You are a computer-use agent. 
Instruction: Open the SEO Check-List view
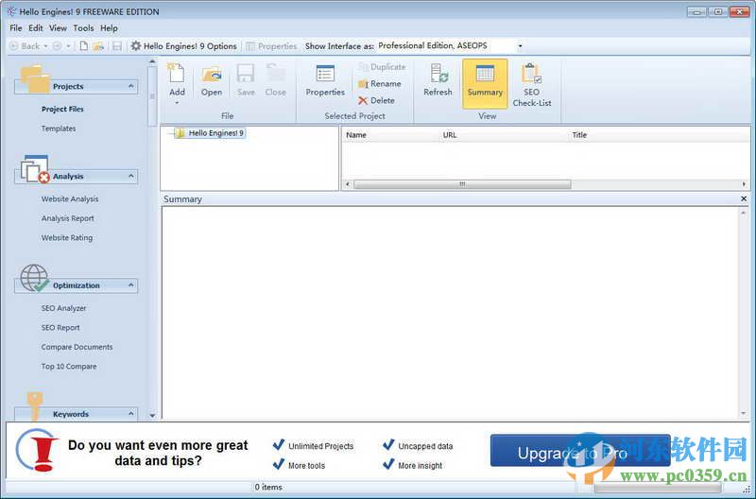point(531,84)
